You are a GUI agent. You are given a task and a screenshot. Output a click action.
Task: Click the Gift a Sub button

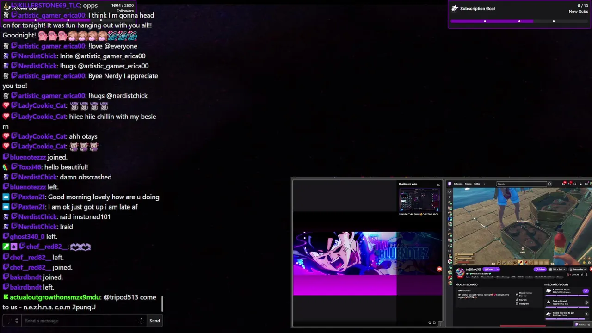558,269
